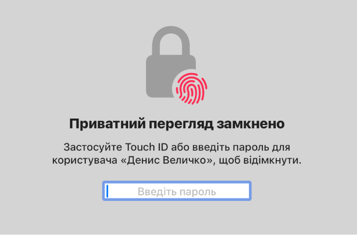Click the word «або» in the description

coord(180,147)
